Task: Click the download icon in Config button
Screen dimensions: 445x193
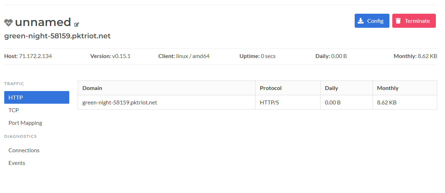Action: [x=361, y=21]
